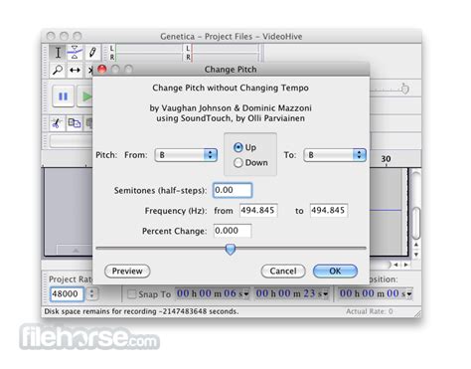Open the audio position time format dropdown

[409, 294]
